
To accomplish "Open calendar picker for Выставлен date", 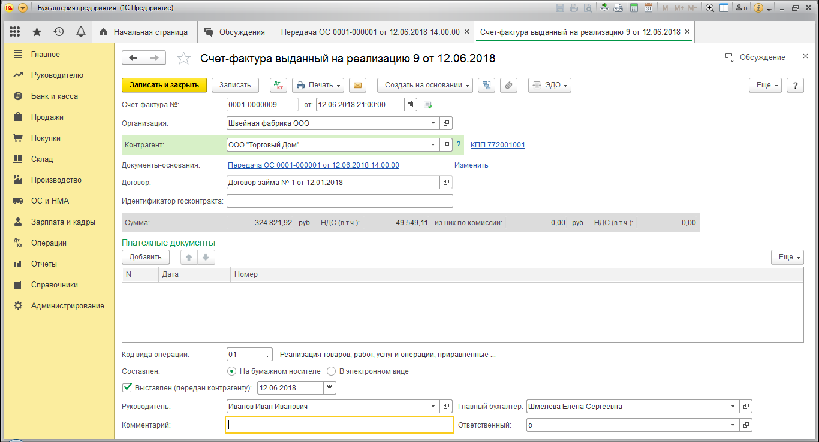I will [330, 388].
